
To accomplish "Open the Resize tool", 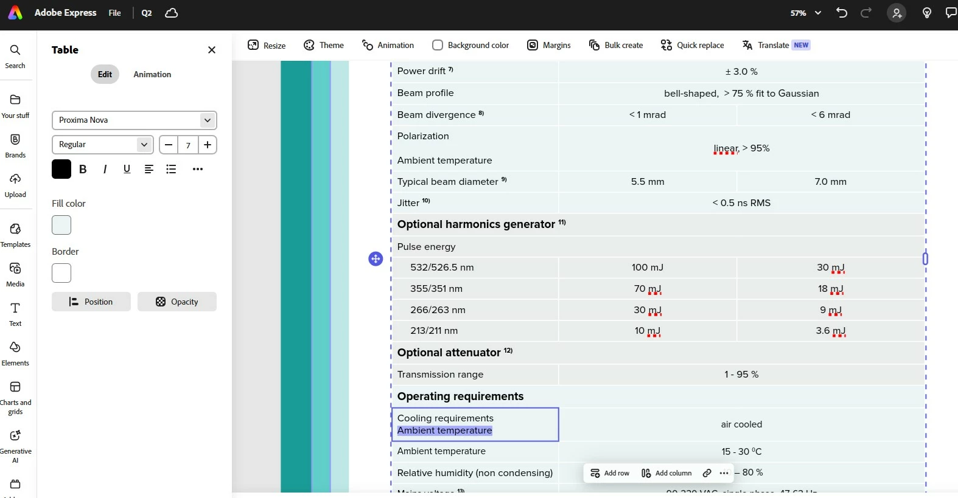I will click(x=267, y=45).
